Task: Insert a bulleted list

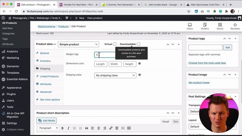Action: tap(74, 128)
